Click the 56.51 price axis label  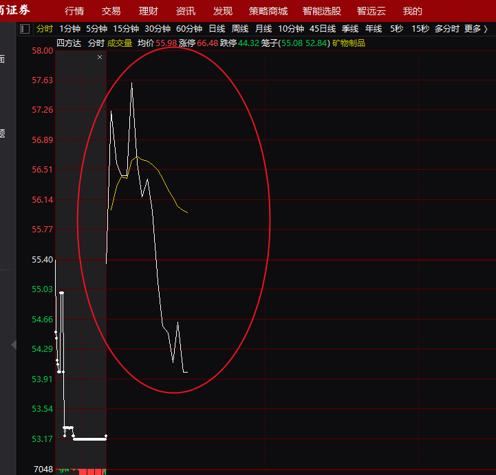(x=43, y=170)
